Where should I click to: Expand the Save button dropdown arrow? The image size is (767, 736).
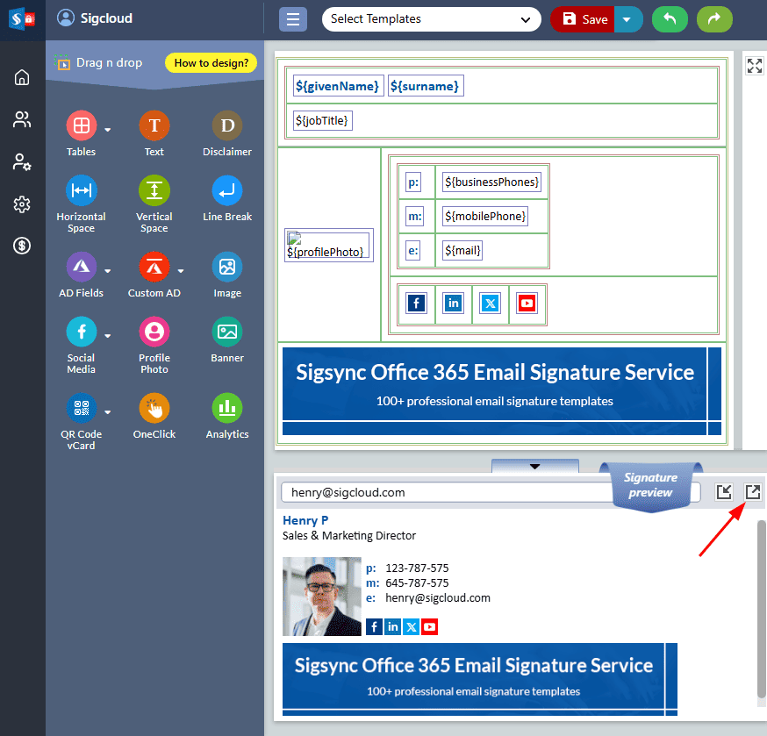point(627,19)
